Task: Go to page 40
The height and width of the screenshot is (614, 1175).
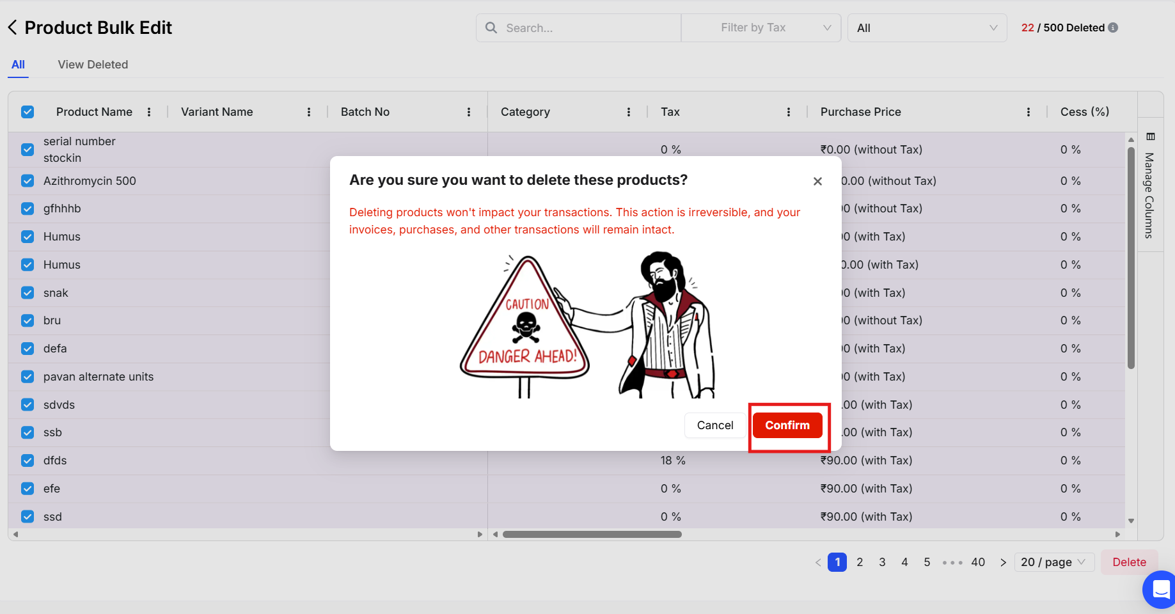Action: click(x=978, y=562)
